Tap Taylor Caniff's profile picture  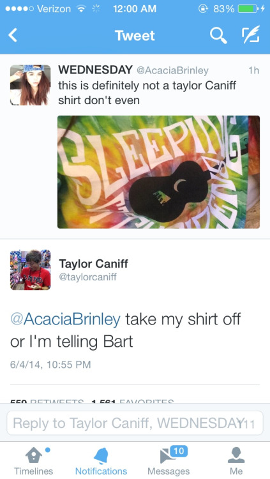coord(30,270)
